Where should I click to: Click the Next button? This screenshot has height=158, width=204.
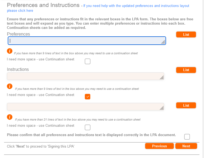point(186,146)
